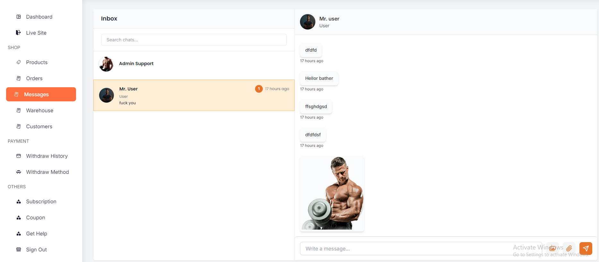Click the Dashboard icon in sidebar
The height and width of the screenshot is (262, 599).
pos(19,17)
